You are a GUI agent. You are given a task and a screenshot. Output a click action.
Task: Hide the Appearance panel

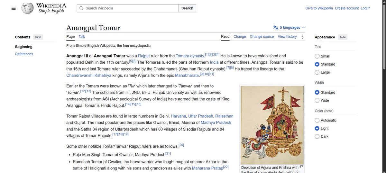click(343, 37)
